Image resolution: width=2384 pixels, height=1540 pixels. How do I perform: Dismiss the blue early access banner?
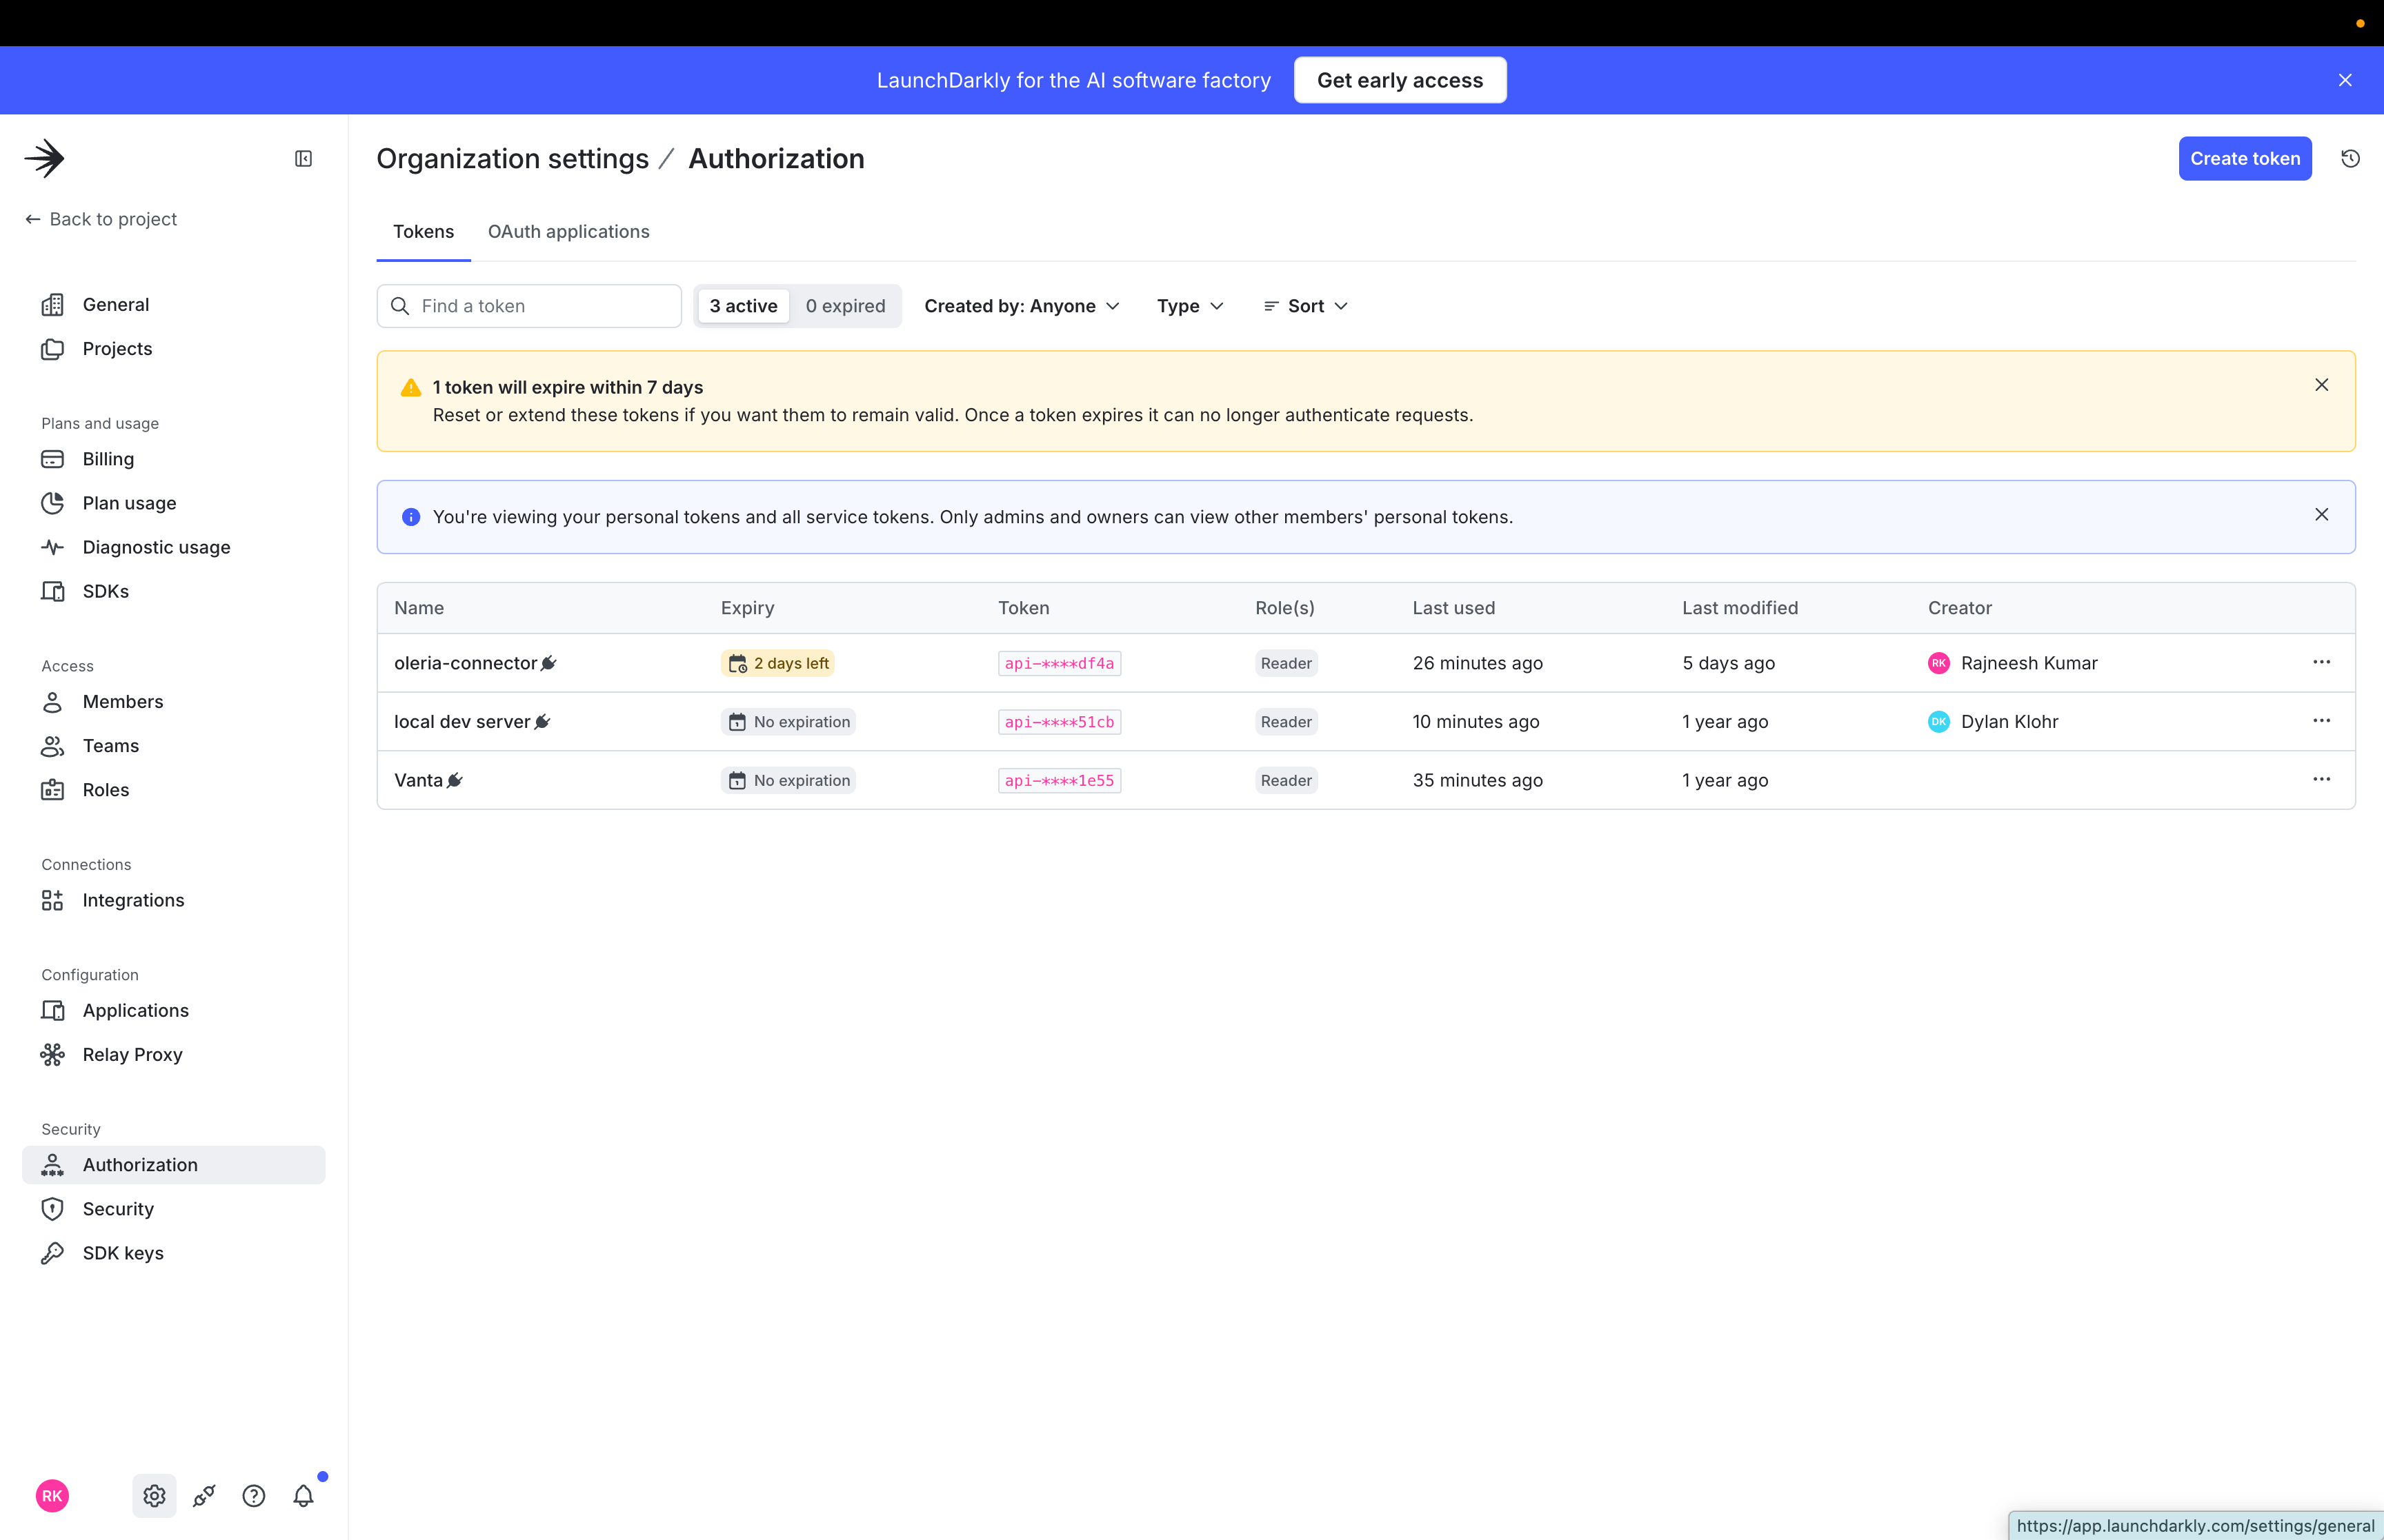(x=2344, y=80)
